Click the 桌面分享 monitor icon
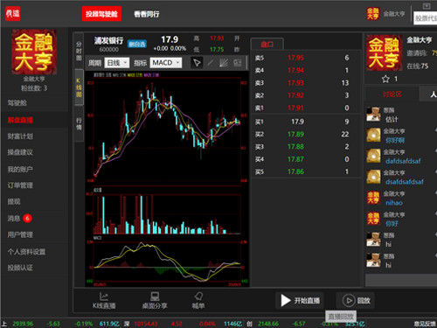 155,297
